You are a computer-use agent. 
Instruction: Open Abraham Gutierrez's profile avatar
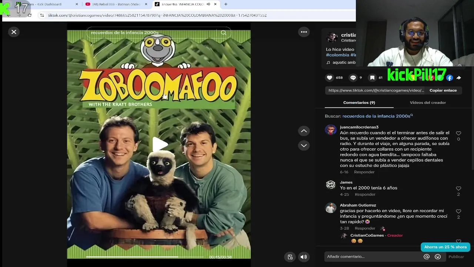(x=331, y=208)
